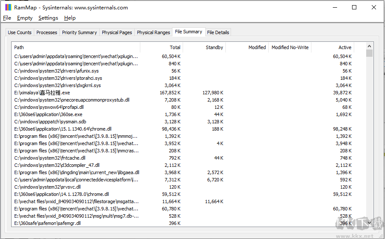Click the 3,128 K standby value
385x239 pixels.
[x=215, y=122]
